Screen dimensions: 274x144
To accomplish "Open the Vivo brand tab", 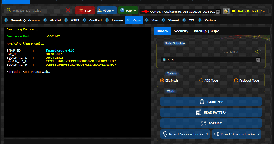I will coord(155,20).
